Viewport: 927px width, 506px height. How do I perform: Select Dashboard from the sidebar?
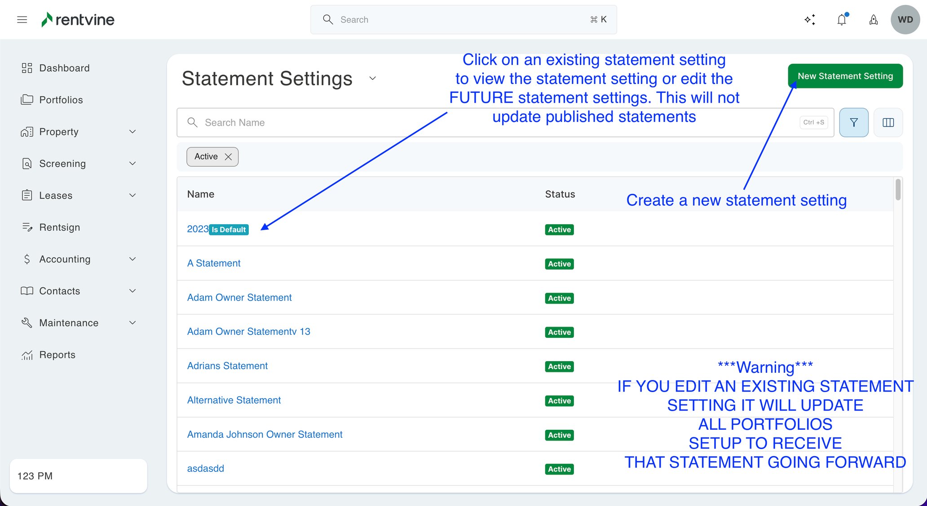pos(64,68)
